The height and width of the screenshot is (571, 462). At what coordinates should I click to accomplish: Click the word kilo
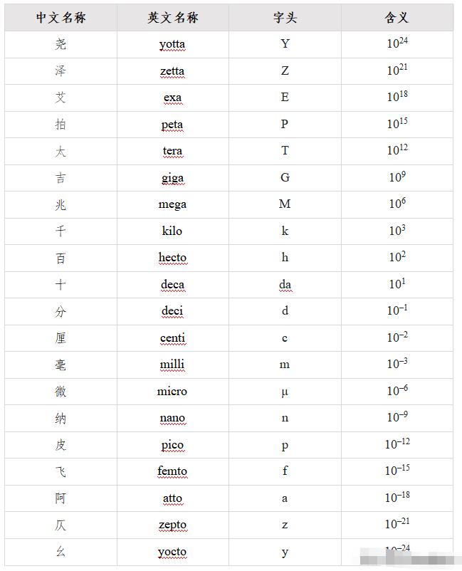172,231
